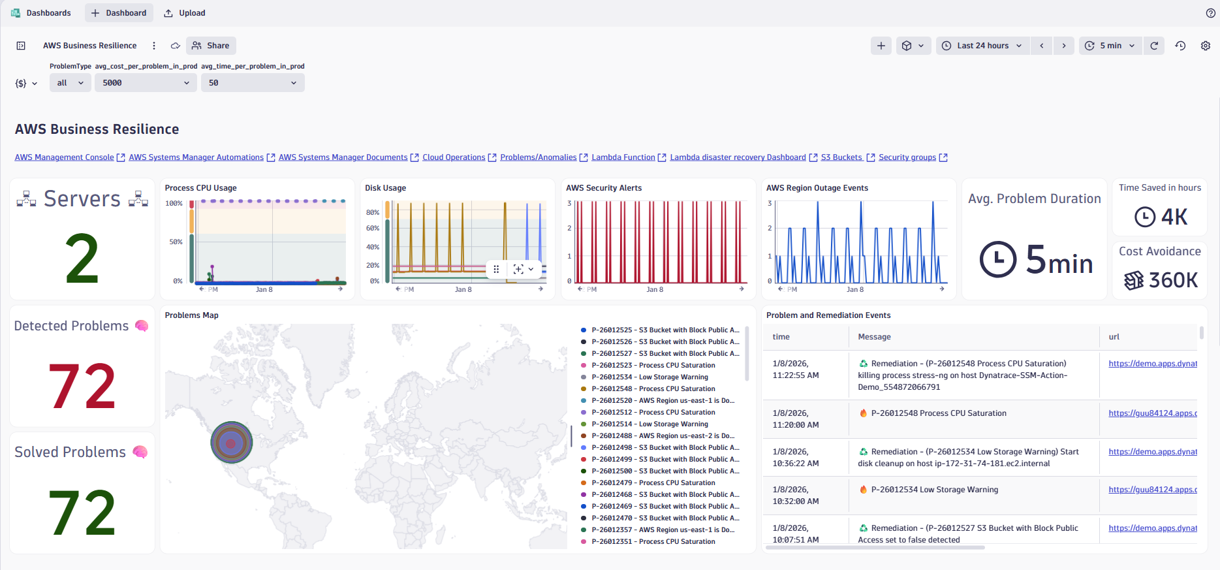Open the AWS Management Console link
Image resolution: width=1220 pixels, height=570 pixels.
[64, 157]
